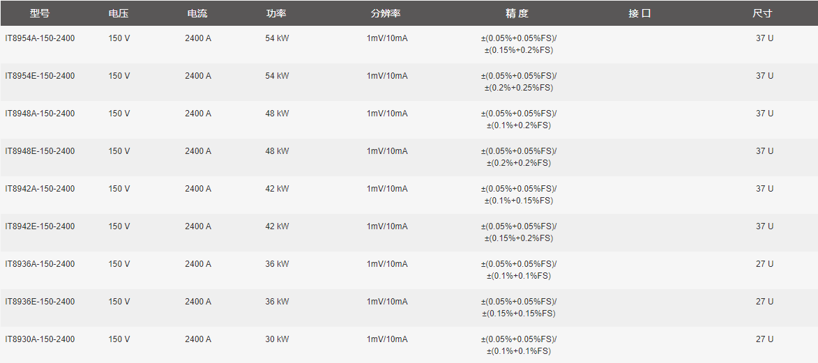Click model IT8942A-150-2400
The width and height of the screenshot is (818, 363).
[x=40, y=188]
